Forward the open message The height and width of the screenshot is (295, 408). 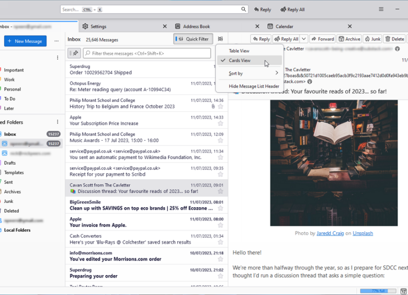coord(322,39)
